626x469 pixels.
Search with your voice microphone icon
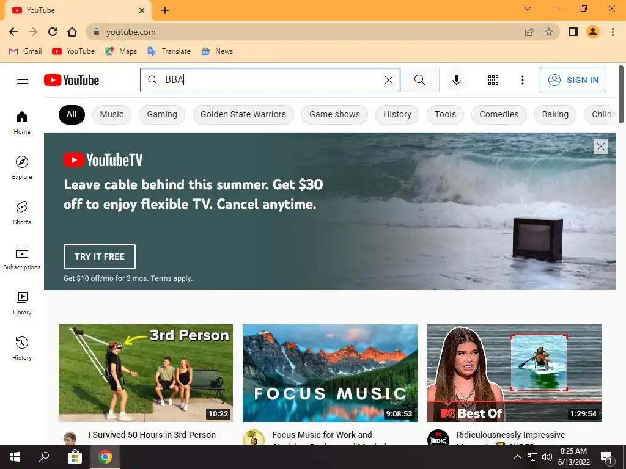(x=456, y=80)
